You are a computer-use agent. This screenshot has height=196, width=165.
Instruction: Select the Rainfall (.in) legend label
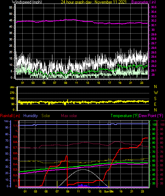pyautogui.click(x=10, y=116)
